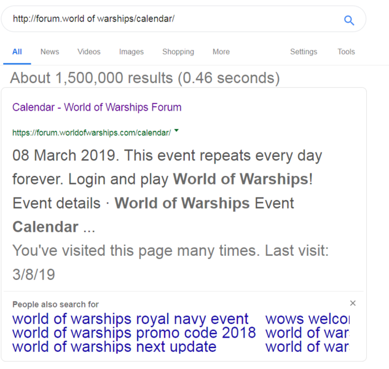Search world of warships promo code 2018
Image resolution: width=389 pixels, height=369 pixels.
[x=134, y=333]
